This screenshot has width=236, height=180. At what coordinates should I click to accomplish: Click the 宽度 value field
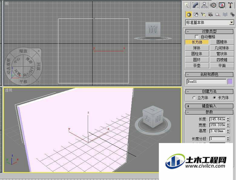218,125
